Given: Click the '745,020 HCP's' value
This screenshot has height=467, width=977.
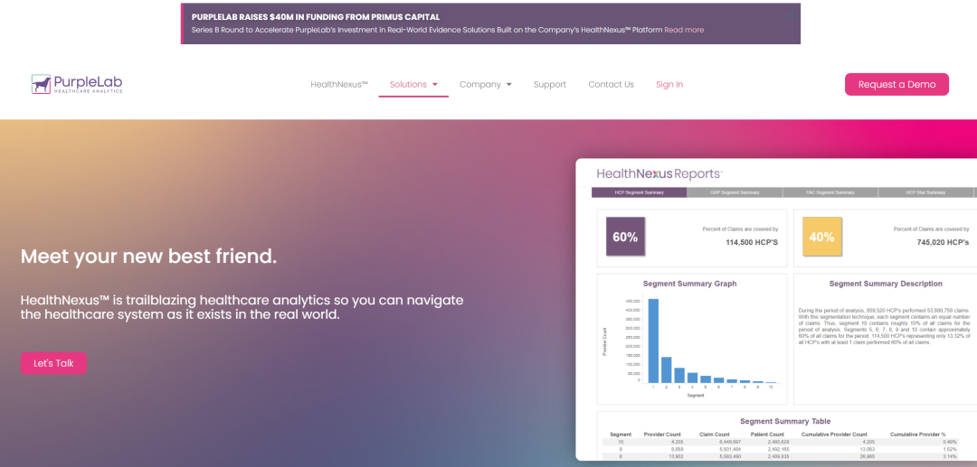Looking at the screenshot, I should coord(943,242).
